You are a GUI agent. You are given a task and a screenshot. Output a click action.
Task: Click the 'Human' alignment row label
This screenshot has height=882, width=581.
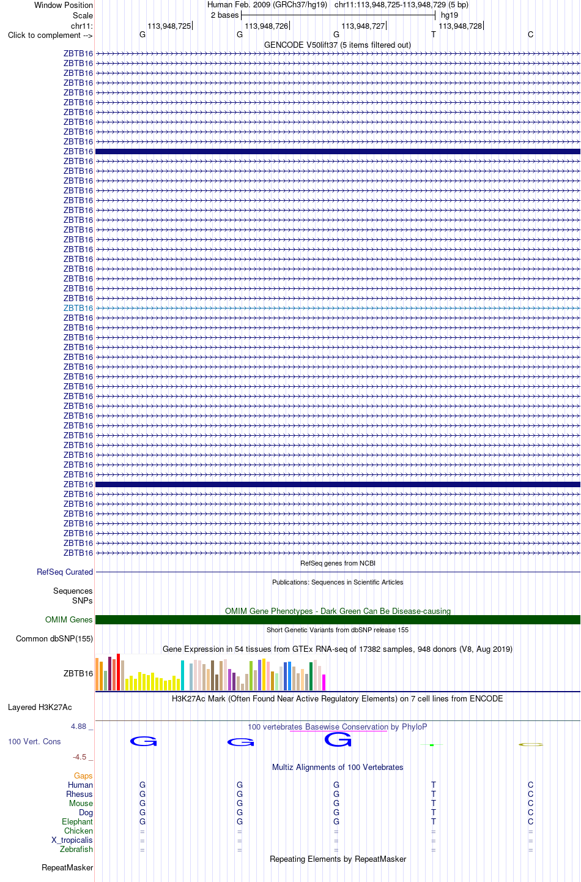click(x=81, y=785)
